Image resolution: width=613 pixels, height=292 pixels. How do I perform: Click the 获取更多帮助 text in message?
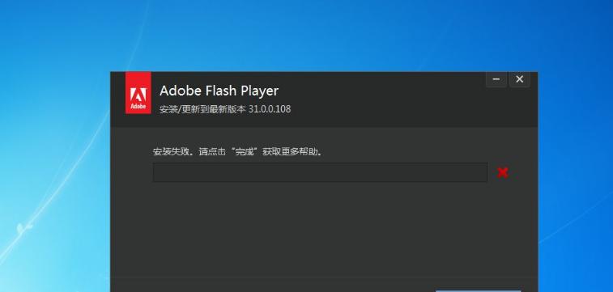pos(292,151)
